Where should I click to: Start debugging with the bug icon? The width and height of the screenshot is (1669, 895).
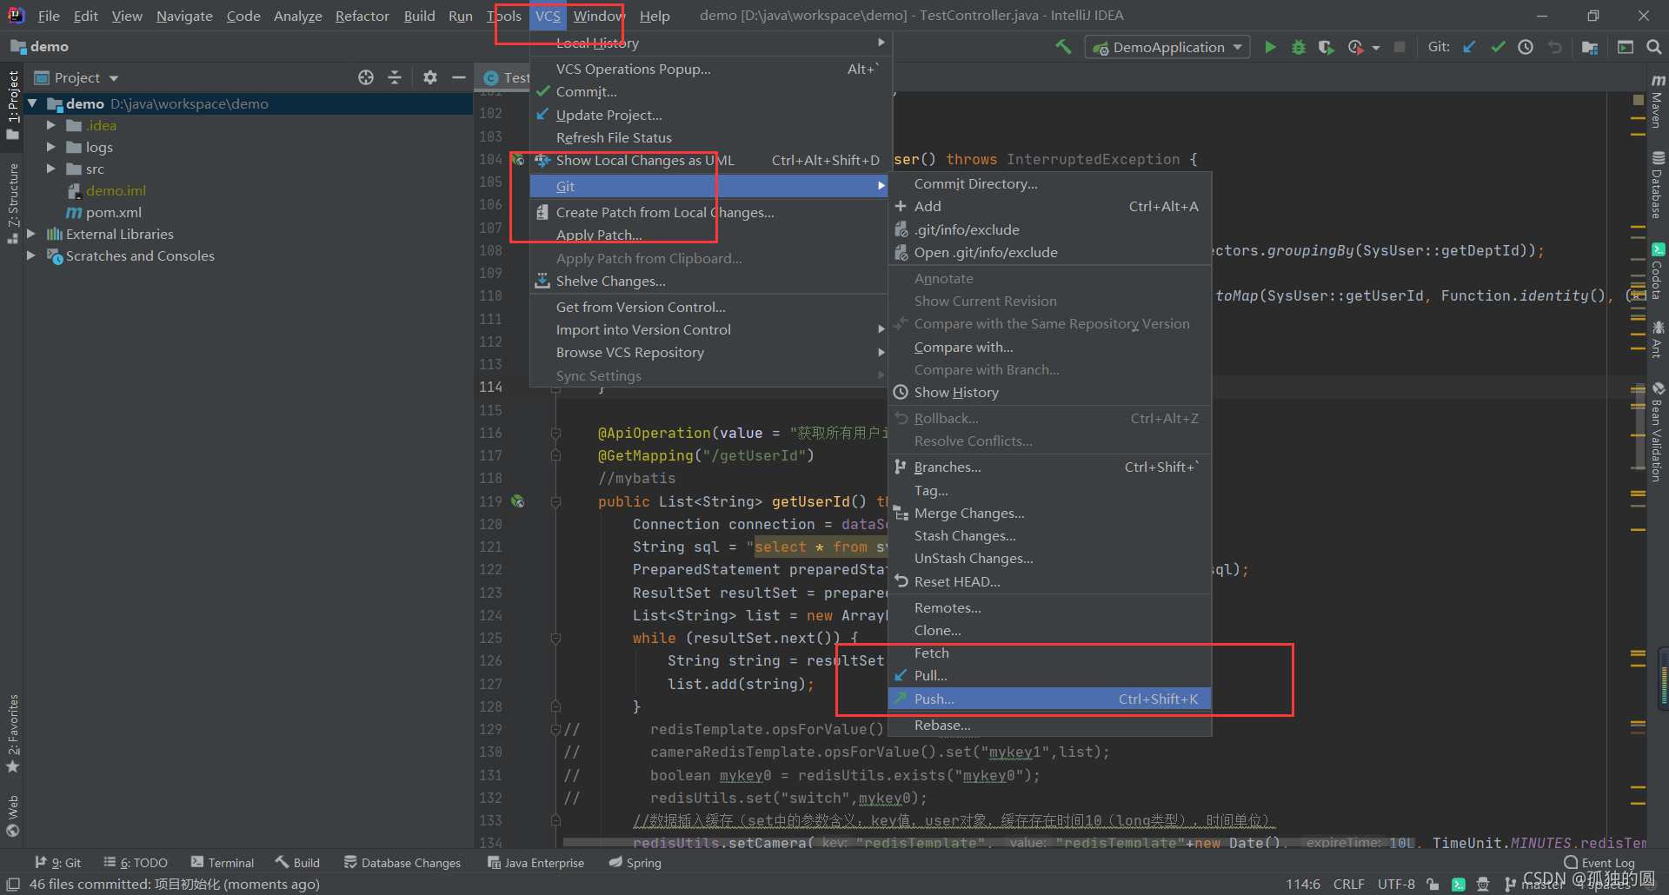click(1298, 47)
